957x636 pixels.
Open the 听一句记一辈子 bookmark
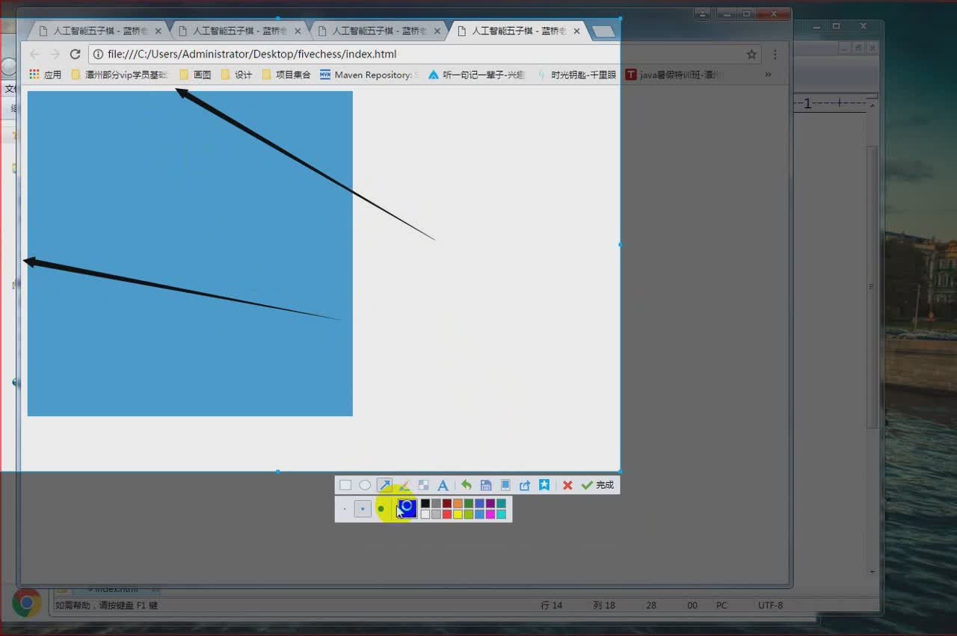(x=477, y=75)
